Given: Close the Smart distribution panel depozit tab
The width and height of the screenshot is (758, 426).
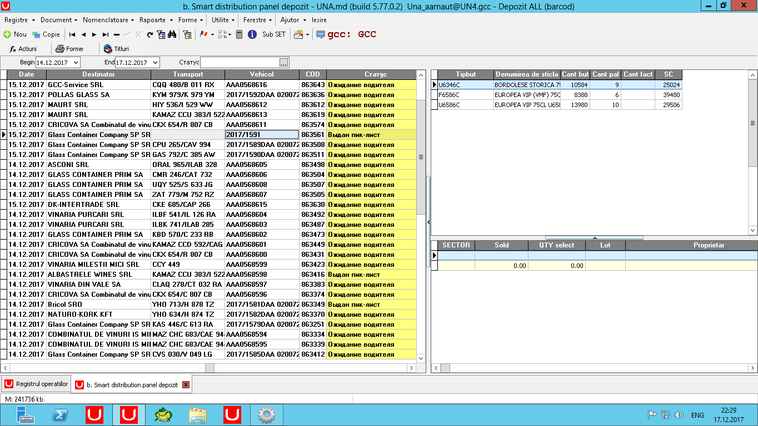Looking at the screenshot, I should (186, 384).
